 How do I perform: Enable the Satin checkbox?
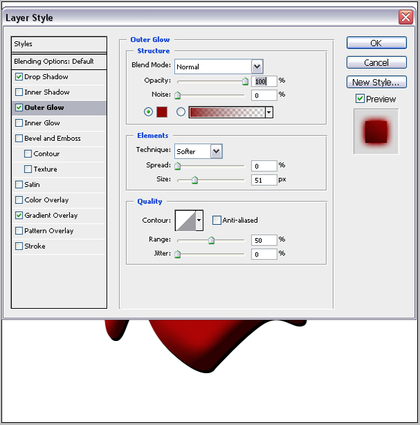[x=19, y=185]
